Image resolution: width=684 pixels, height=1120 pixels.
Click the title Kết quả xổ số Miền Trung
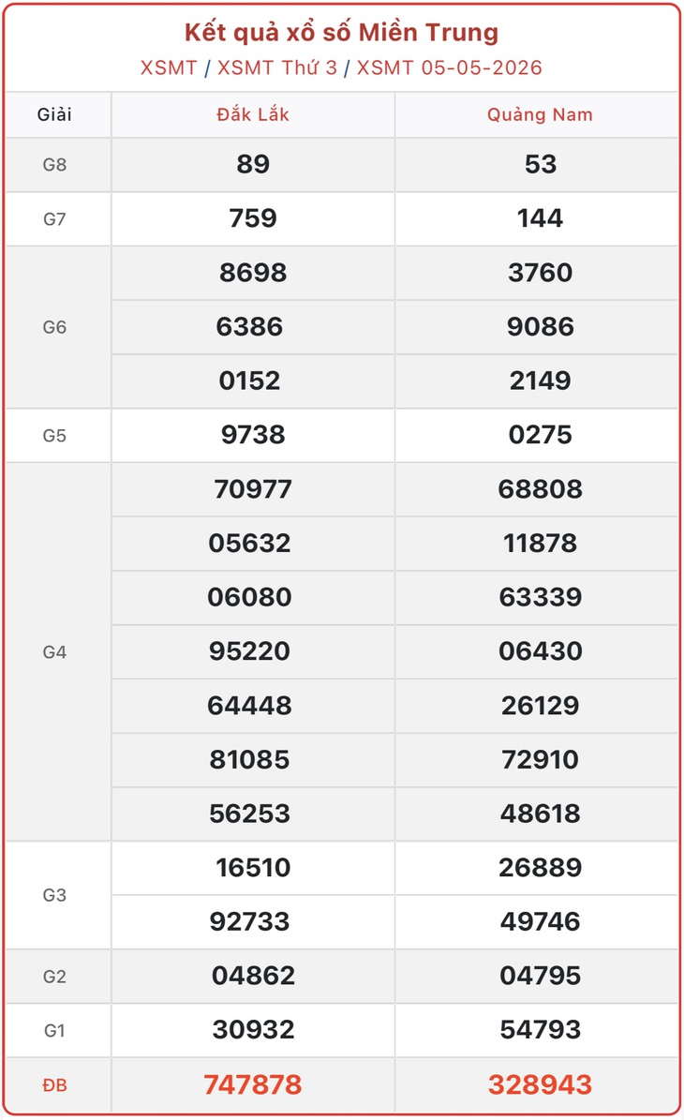tap(342, 32)
